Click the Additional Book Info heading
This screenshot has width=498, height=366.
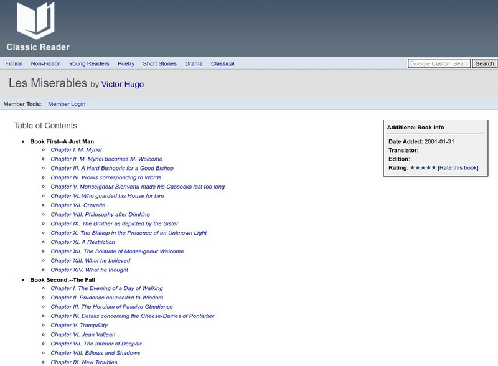[415, 127]
